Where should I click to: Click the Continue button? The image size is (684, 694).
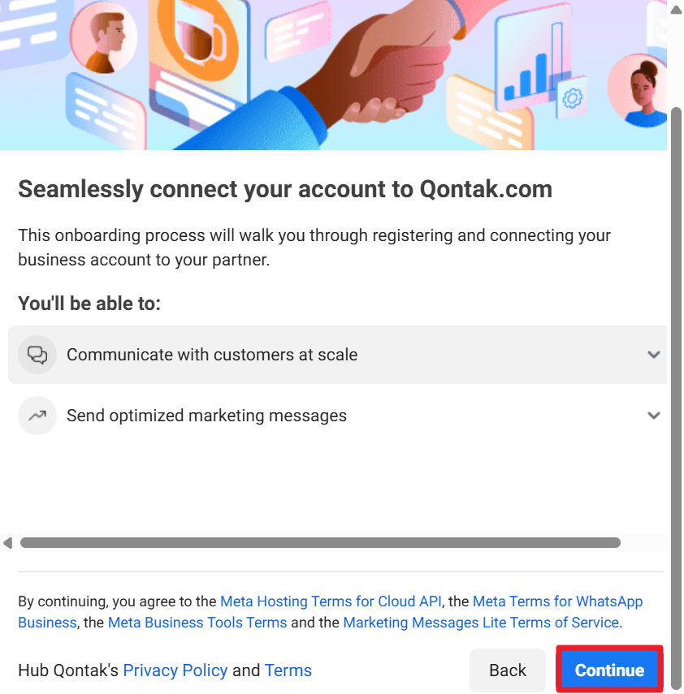[x=609, y=670]
